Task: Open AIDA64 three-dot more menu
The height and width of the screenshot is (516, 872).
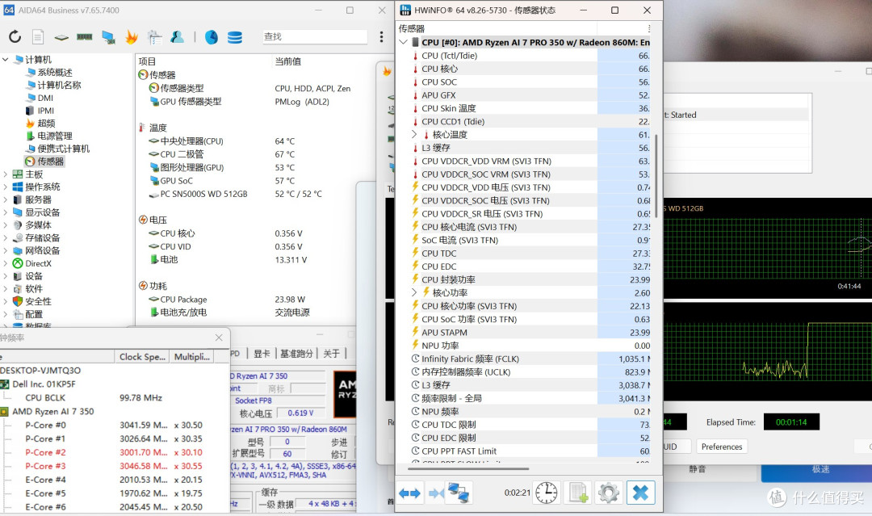Action: (381, 36)
